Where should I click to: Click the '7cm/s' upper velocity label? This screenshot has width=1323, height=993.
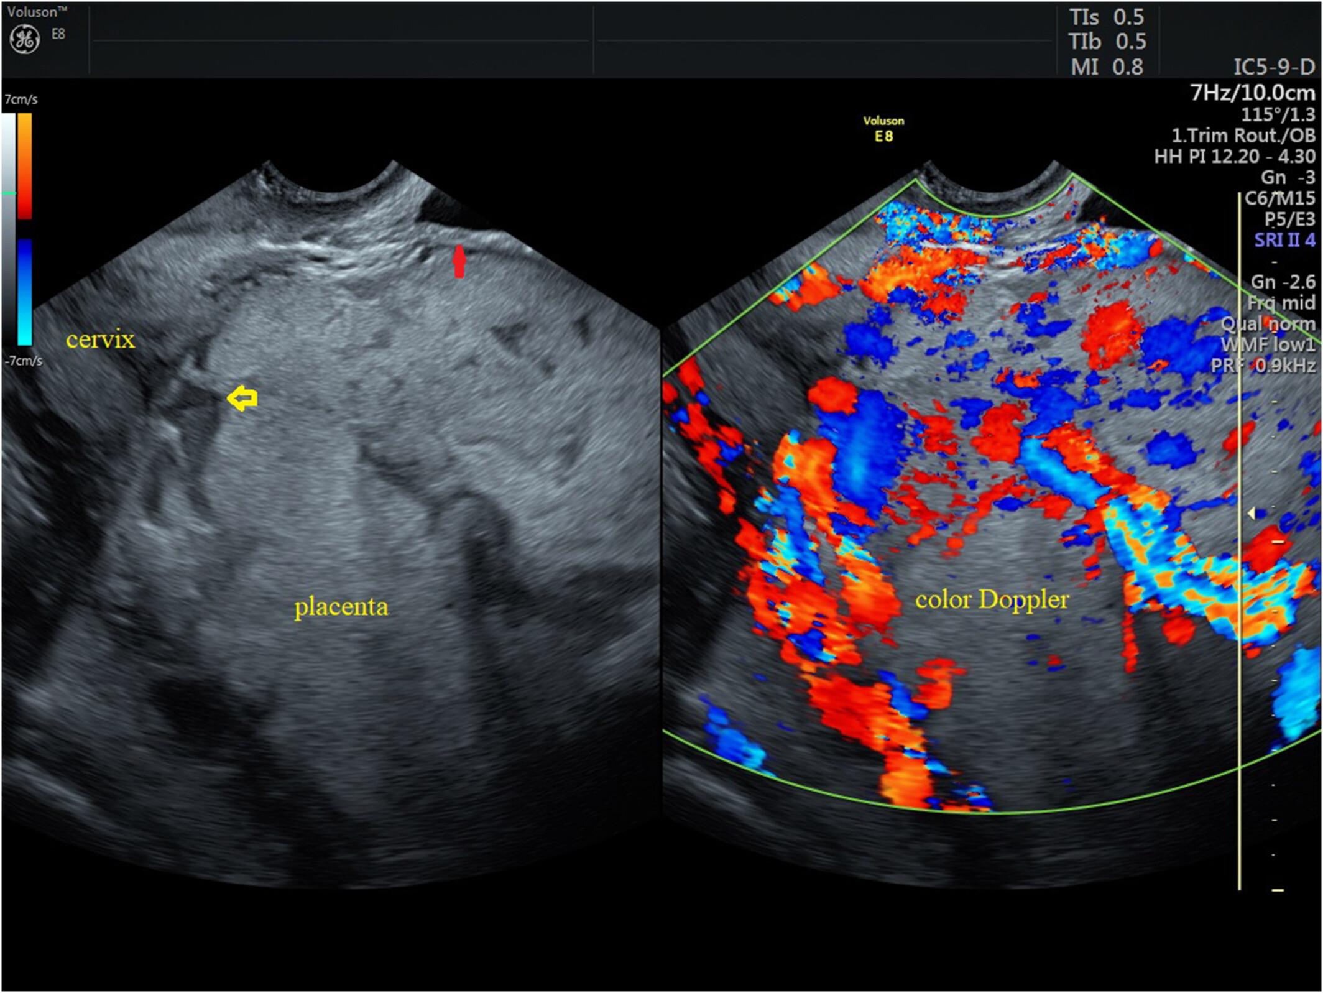pos(21,99)
